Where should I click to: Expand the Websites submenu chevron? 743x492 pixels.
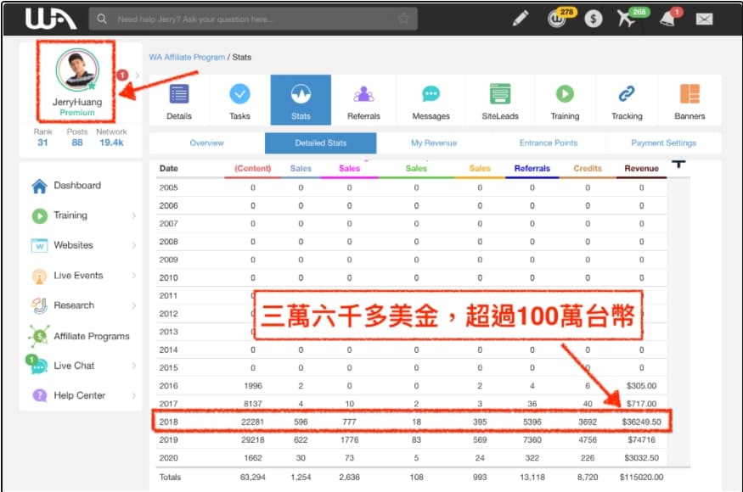click(133, 245)
